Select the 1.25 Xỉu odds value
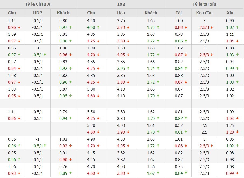 click(230, 126)
